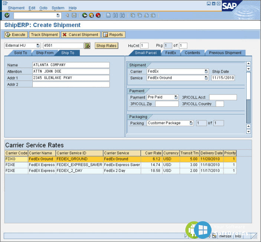The width and height of the screenshot is (261, 242).
Task: Click the Shop Rates button
Action: tap(106, 46)
